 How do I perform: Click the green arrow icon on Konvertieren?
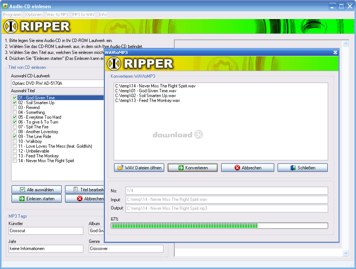181,168
